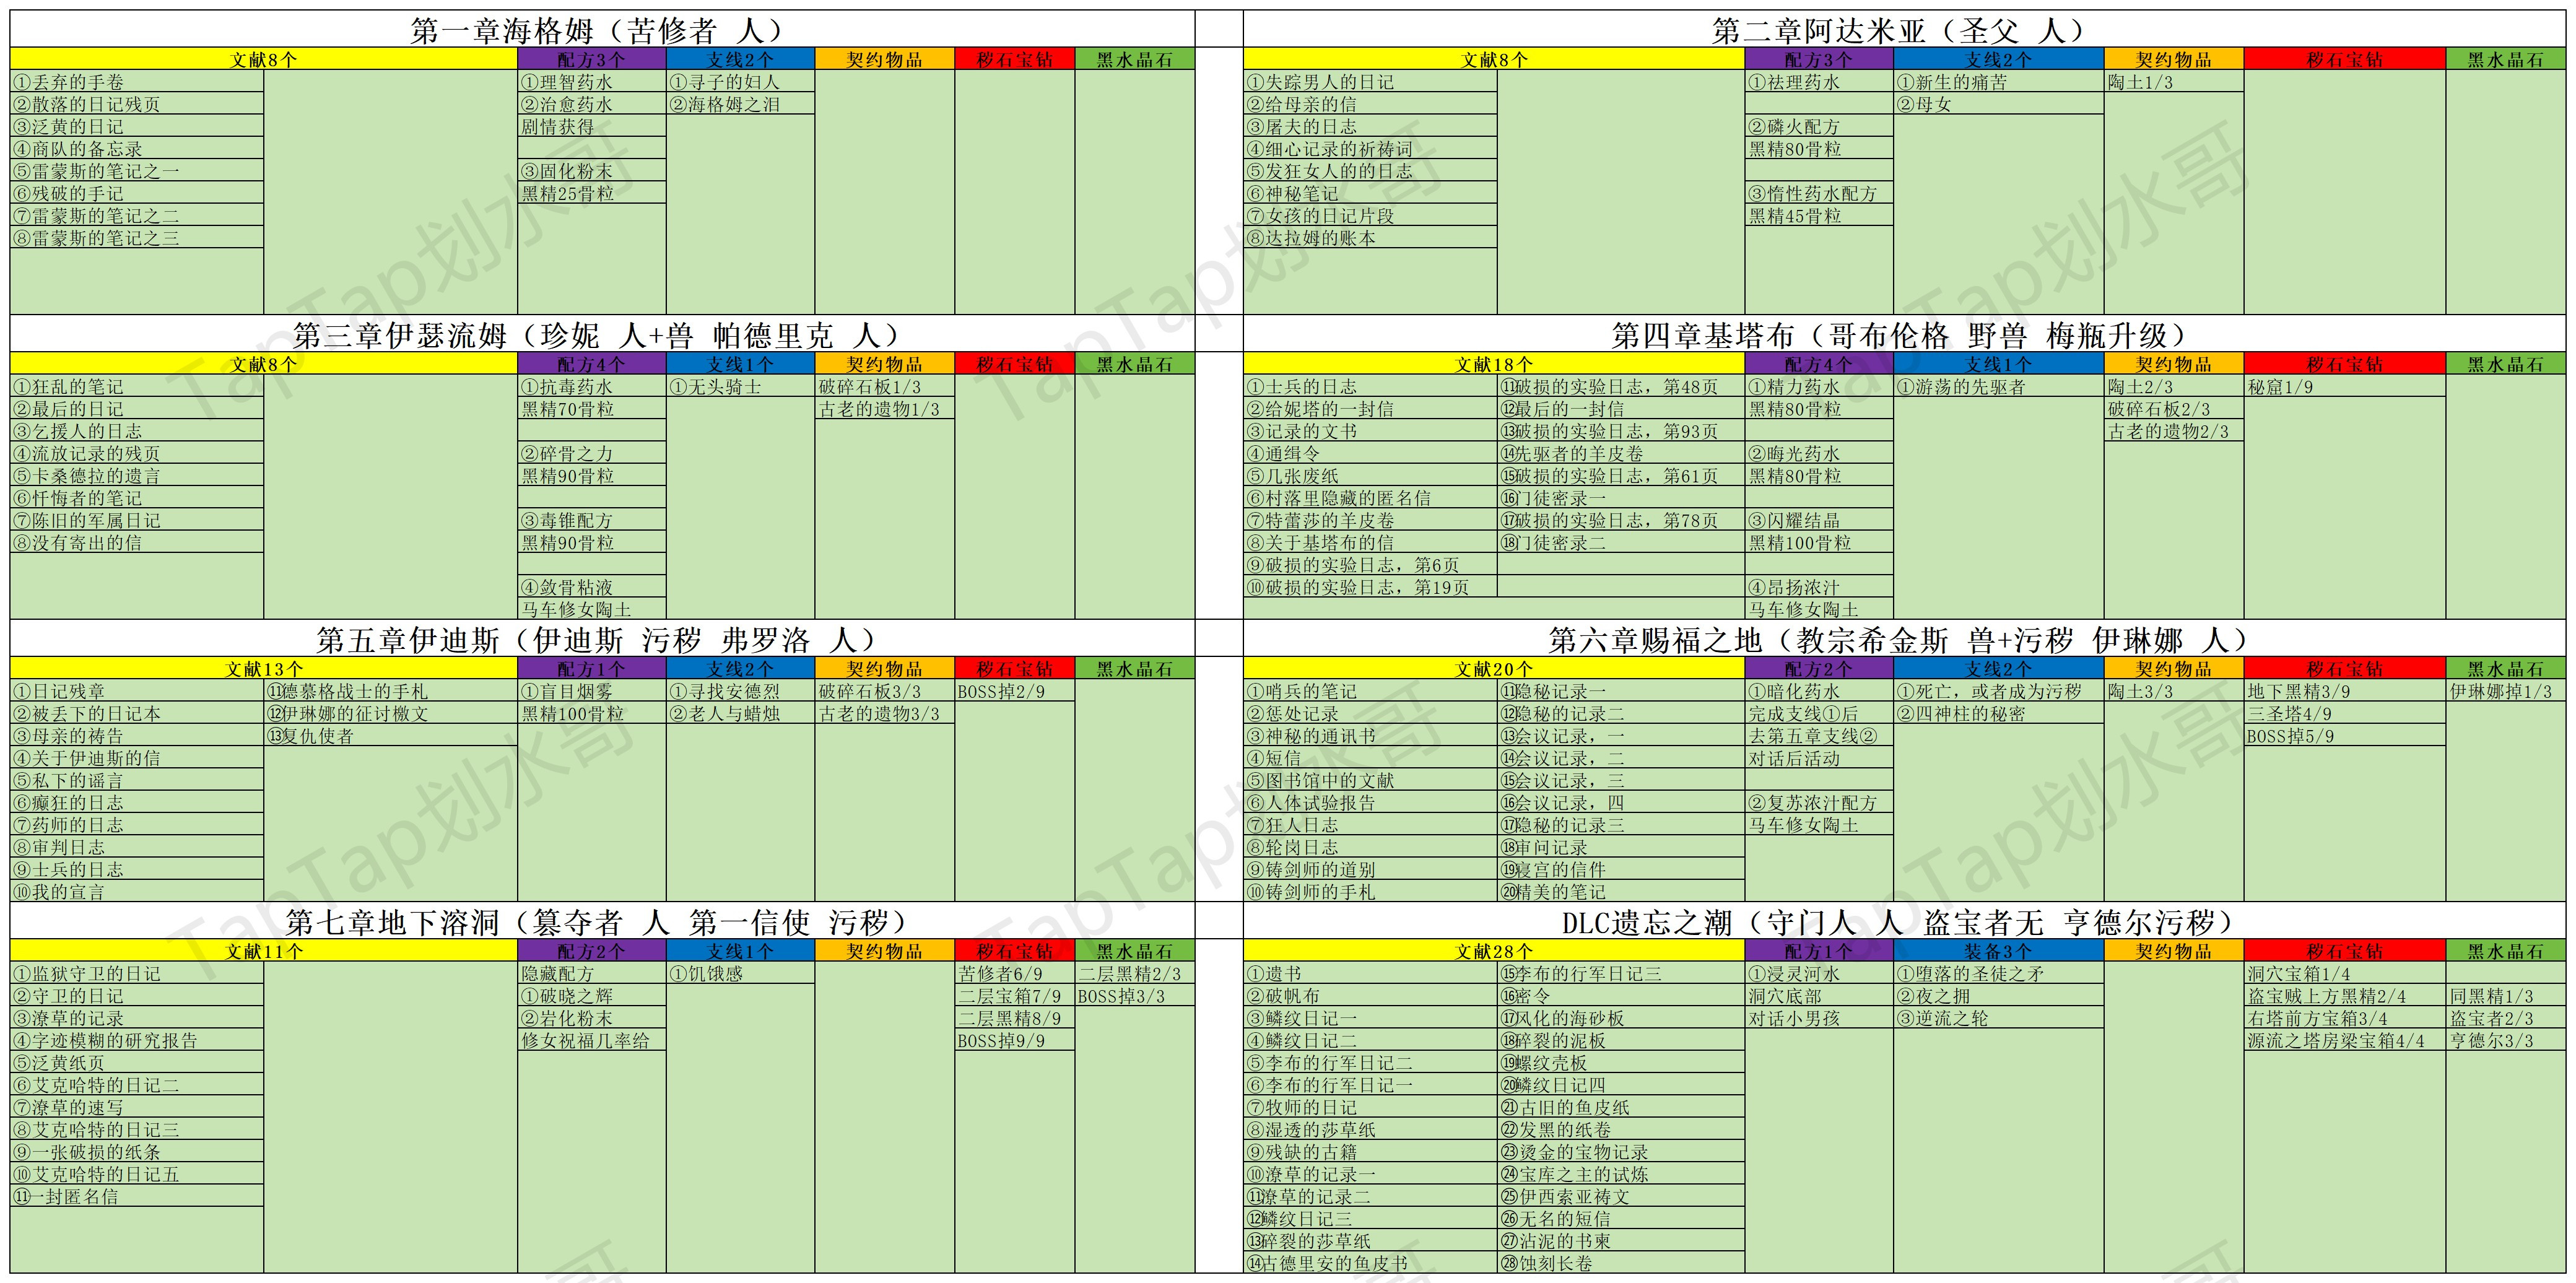The image size is (2576, 1283).
Task: Click the cell ①失踪男人的日记
Action: coord(1371,82)
